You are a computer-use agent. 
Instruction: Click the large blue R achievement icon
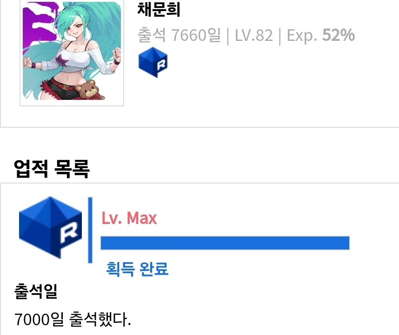coord(50,228)
